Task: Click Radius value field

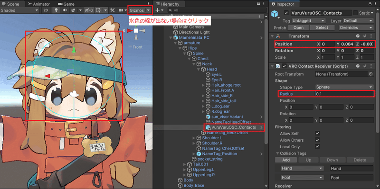Action: (344, 94)
